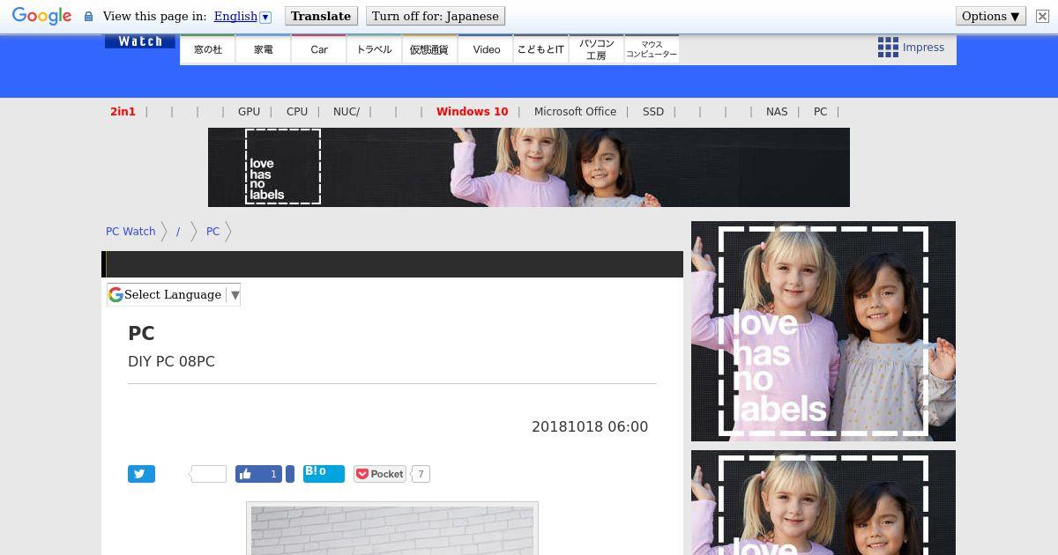1058x555 pixels.
Task: Select the PC topic link in keyword bar
Action: tap(820, 112)
